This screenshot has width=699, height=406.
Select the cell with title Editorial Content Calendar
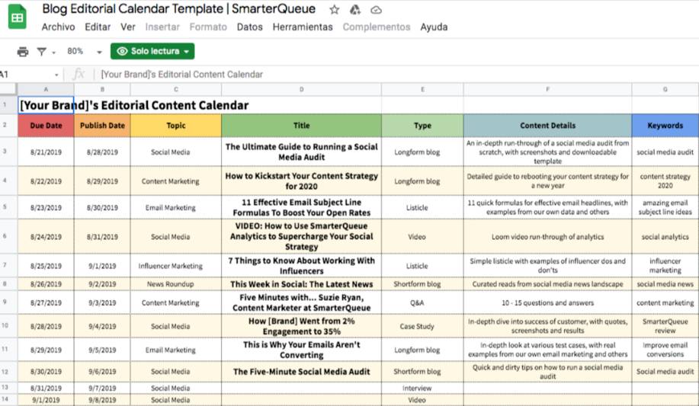(x=46, y=105)
